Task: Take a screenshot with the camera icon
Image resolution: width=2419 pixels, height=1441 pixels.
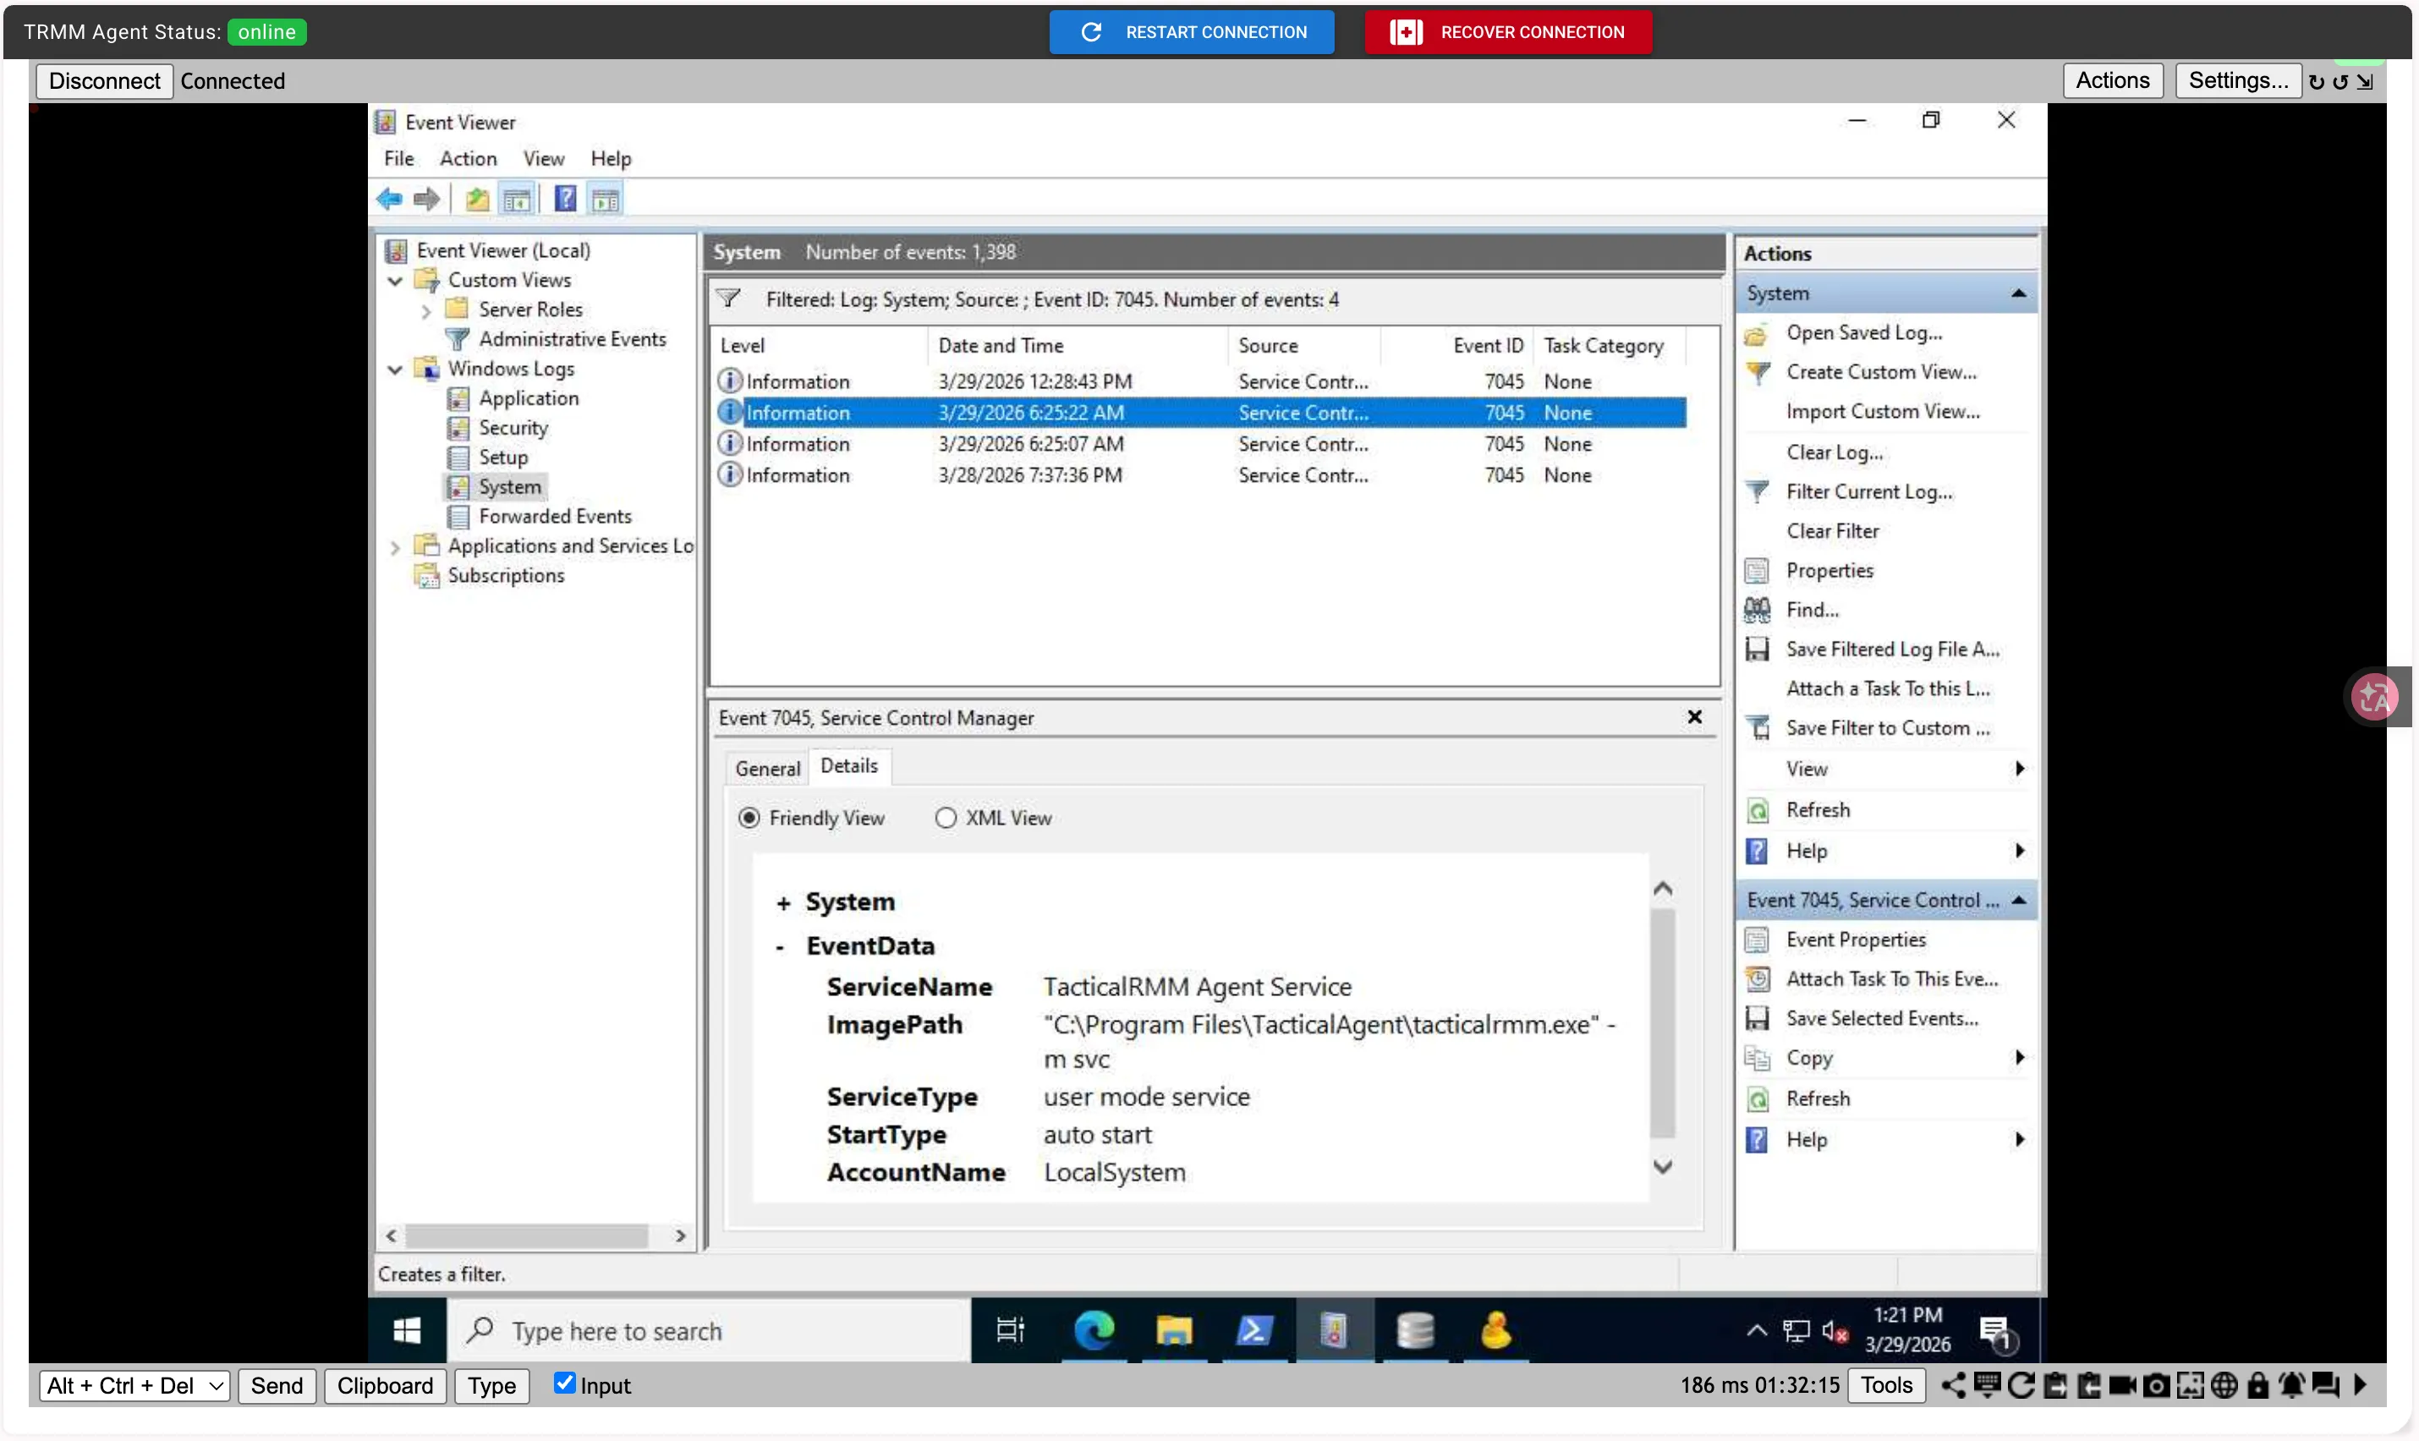Action: point(2156,1386)
